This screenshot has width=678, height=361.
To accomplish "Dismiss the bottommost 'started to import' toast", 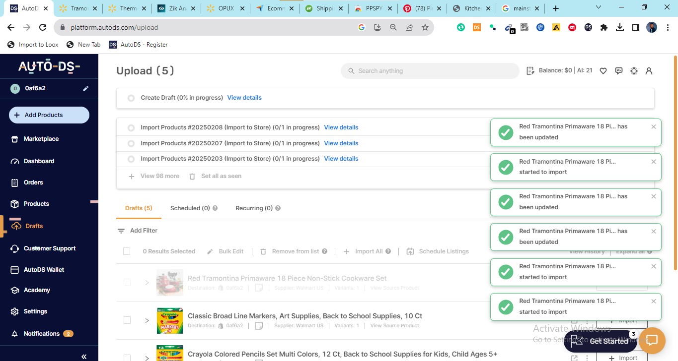I will [x=654, y=301].
